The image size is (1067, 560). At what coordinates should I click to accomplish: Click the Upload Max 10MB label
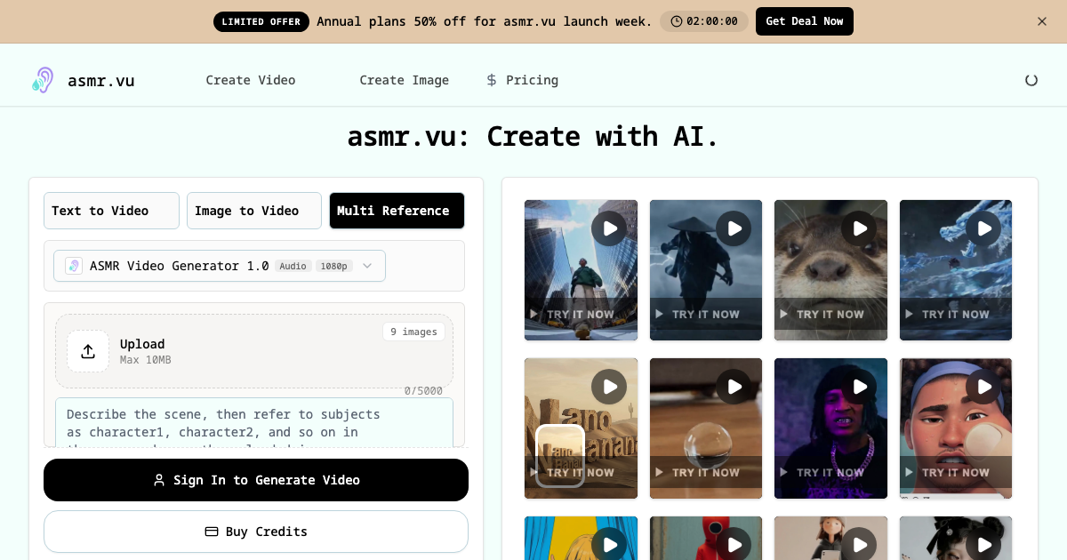[146, 351]
